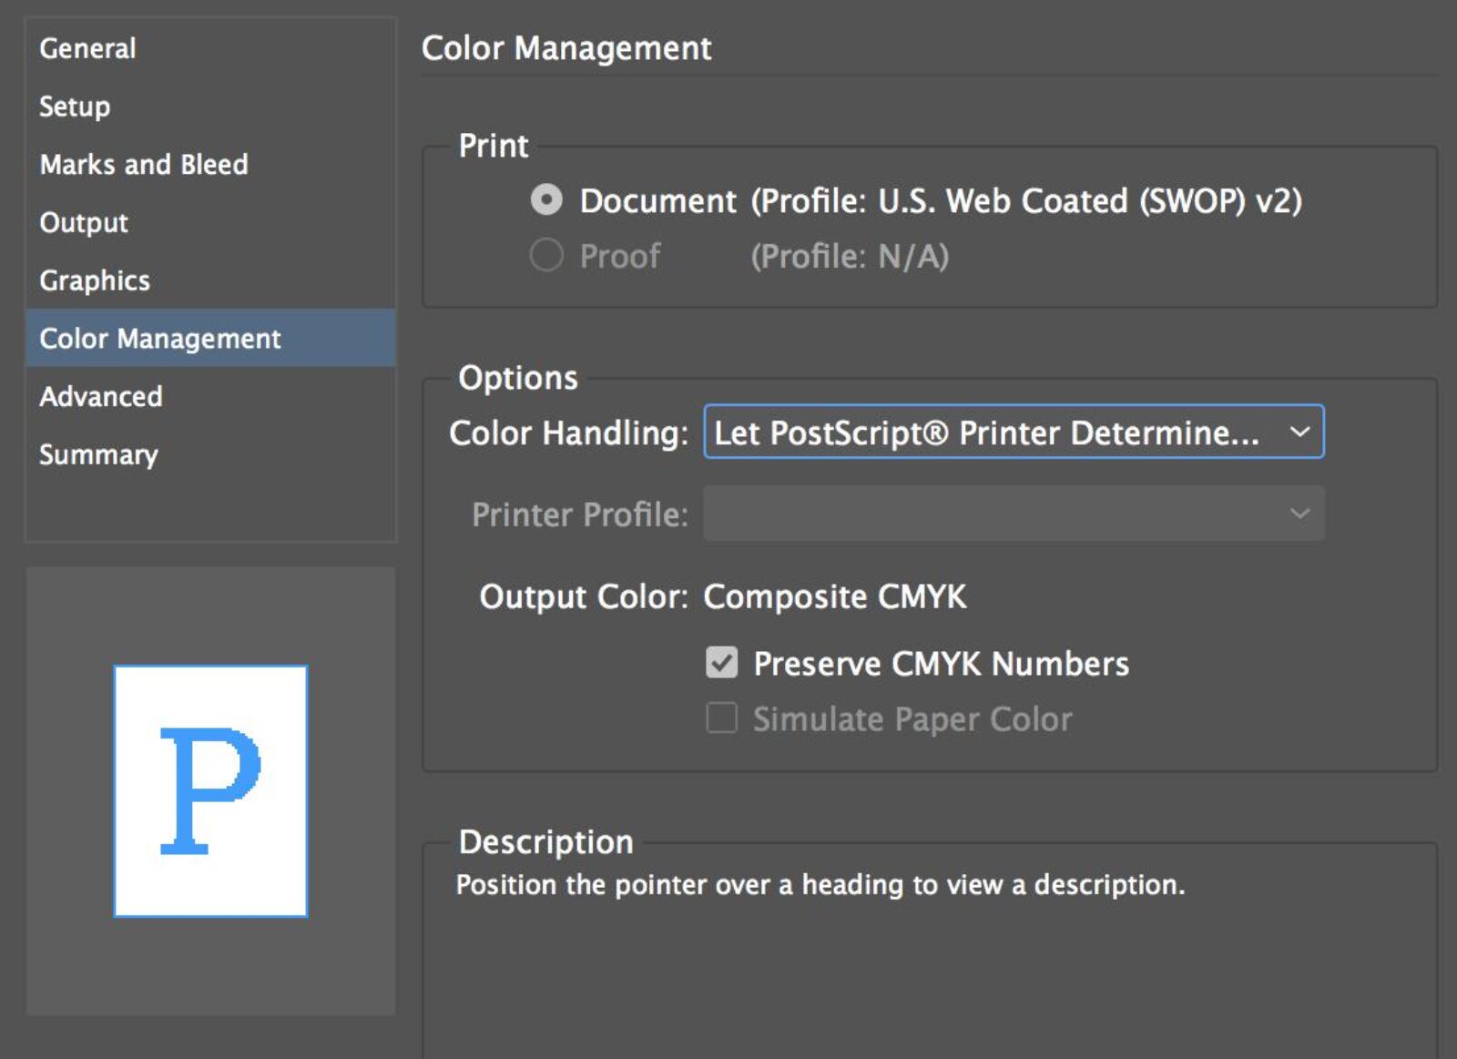Click the Printer Profile label
This screenshot has width=1457, height=1059.
click(580, 515)
